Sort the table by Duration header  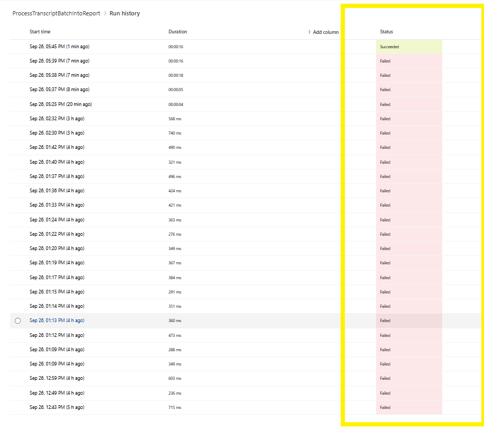[x=178, y=32]
